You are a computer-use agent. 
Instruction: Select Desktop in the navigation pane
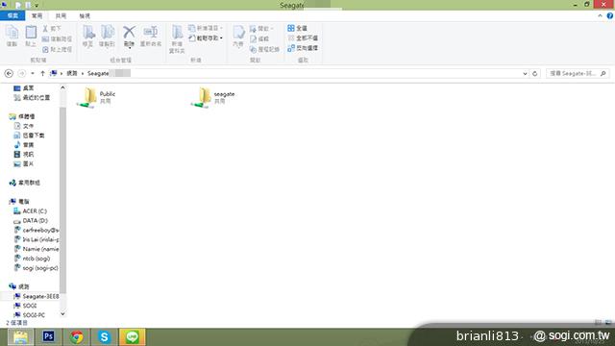coord(28,87)
